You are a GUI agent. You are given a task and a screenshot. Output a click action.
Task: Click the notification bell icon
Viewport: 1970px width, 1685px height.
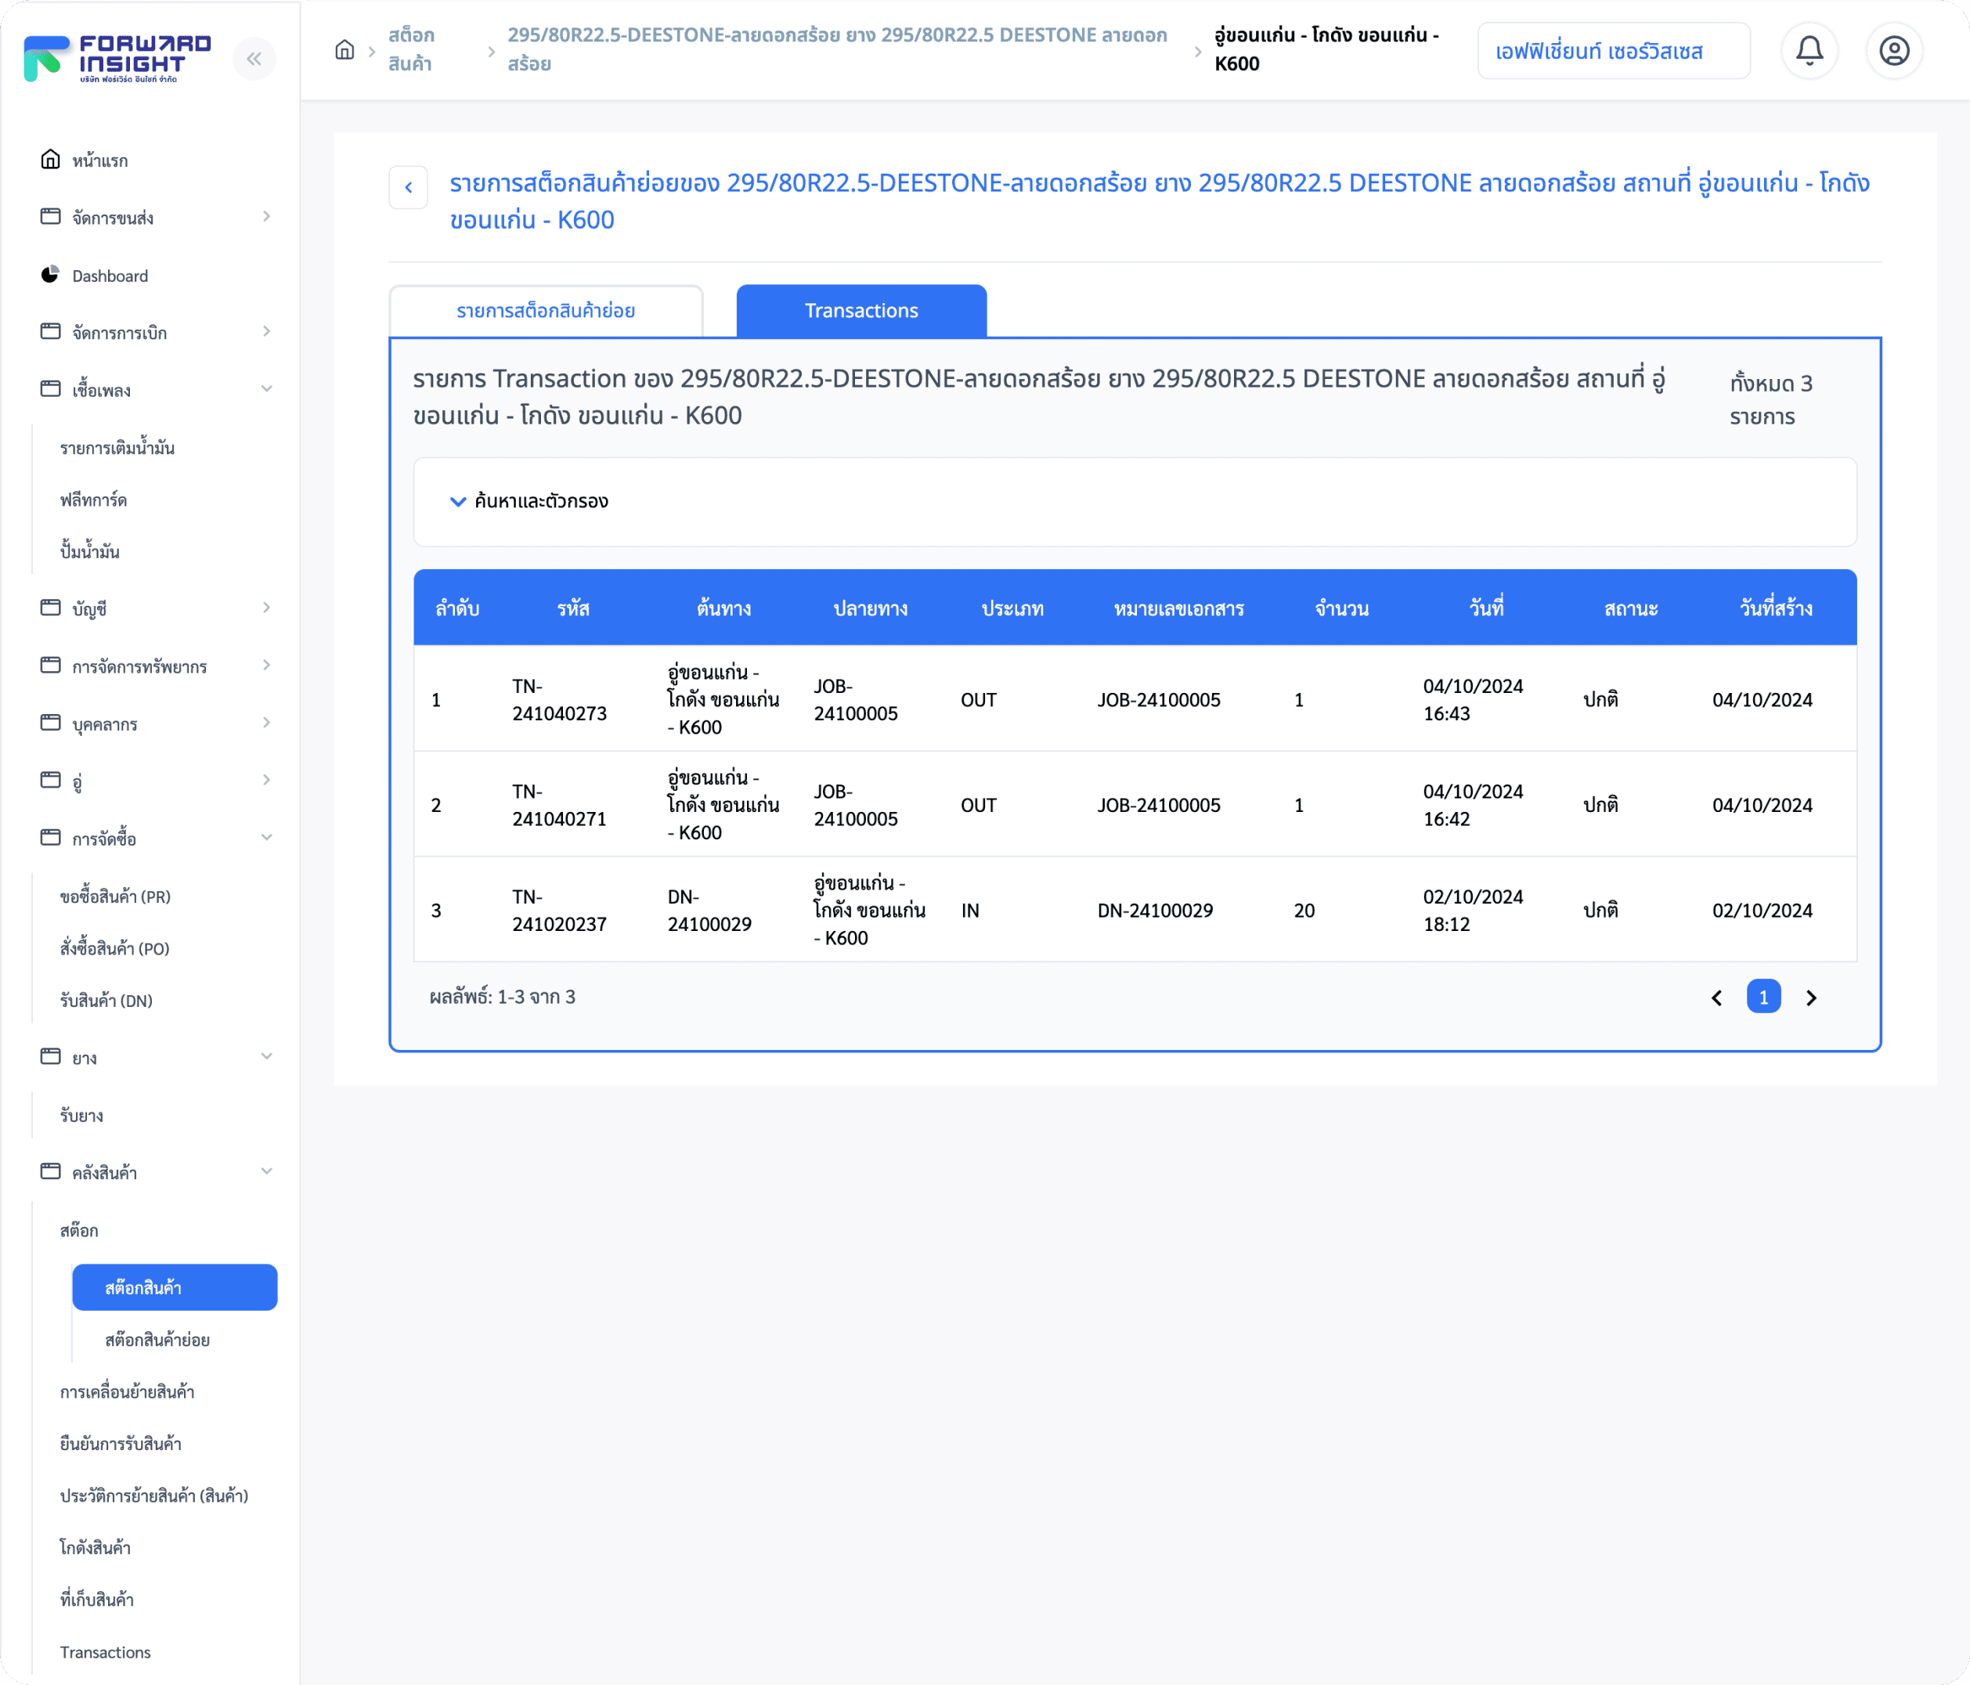1809,50
